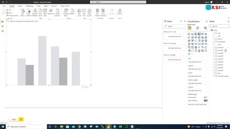The width and height of the screenshot is (230, 129).
Task: Check the WorldPercentage field checkbox
Action: tap(214, 76)
